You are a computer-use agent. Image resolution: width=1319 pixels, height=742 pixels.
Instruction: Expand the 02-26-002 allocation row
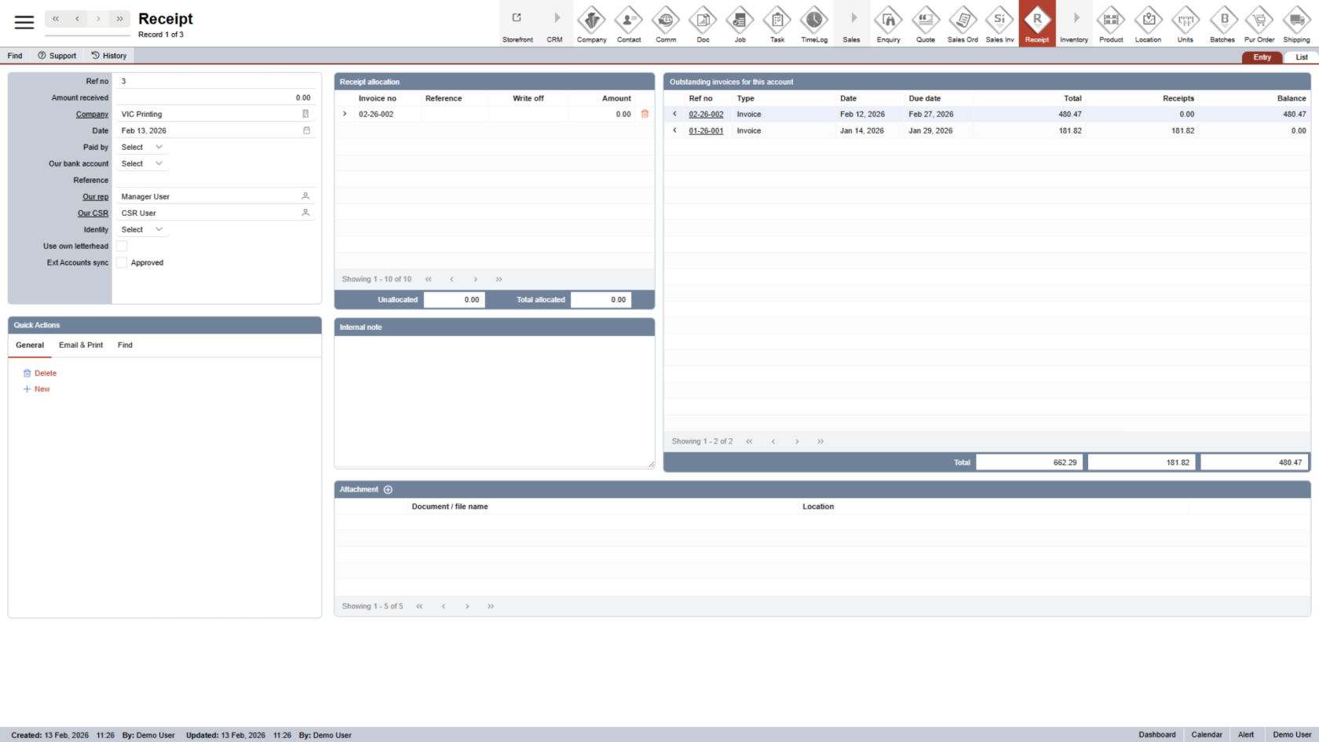345,114
